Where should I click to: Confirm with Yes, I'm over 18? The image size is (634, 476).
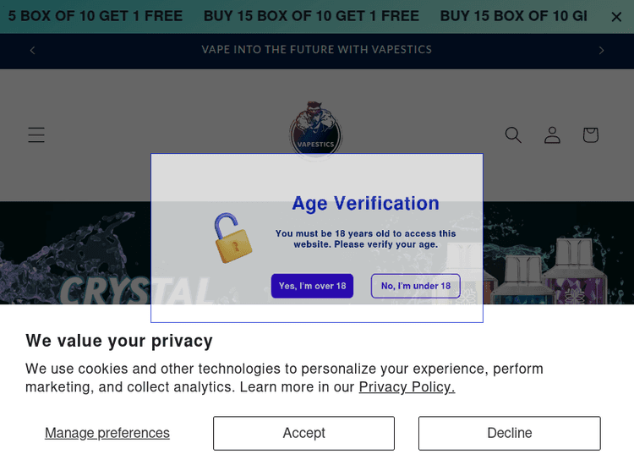pyautogui.click(x=312, y=286)
